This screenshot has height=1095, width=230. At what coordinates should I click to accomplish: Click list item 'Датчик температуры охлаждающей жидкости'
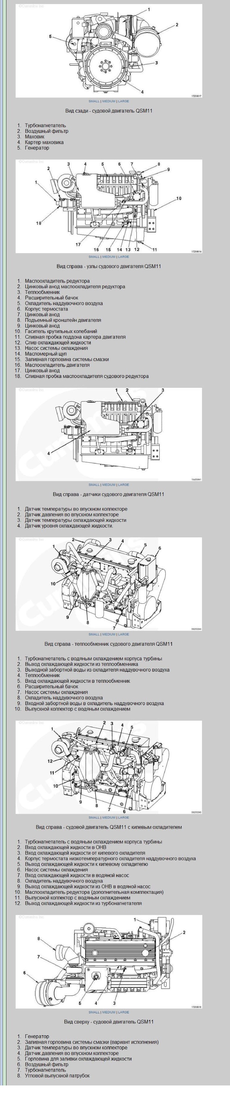76,520
